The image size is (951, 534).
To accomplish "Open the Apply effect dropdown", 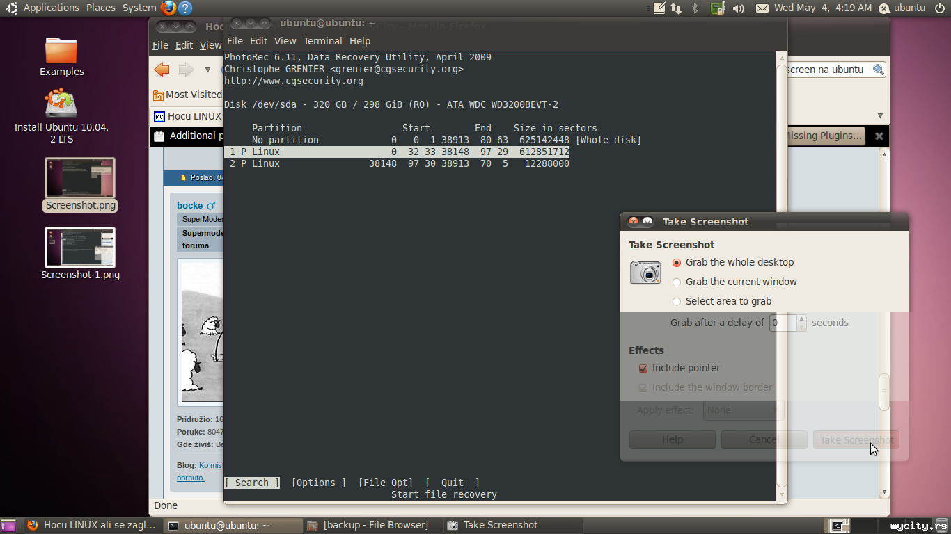I will 744,410.
